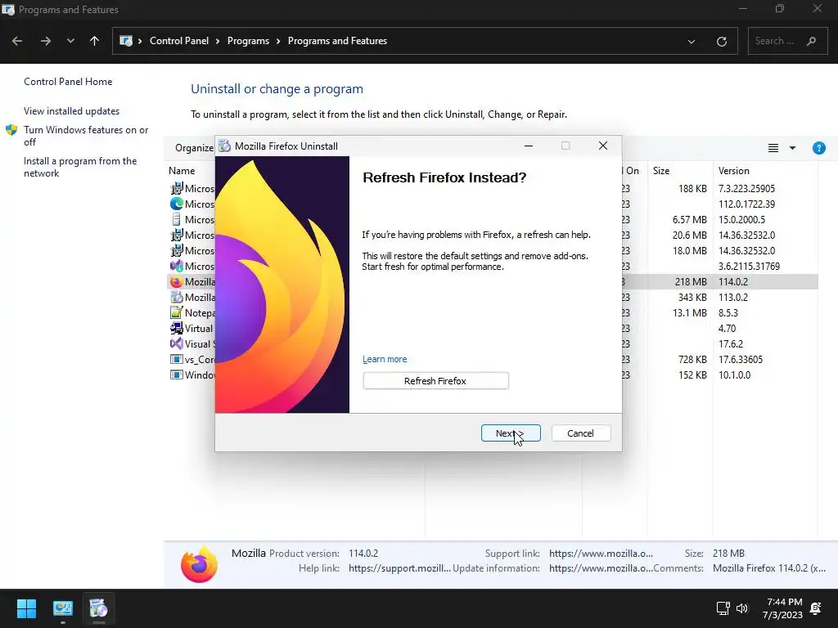Viewport: 838px width, 628px height.
Task: Go forward using the forward arrow
Action: click(x=46, y=41)
